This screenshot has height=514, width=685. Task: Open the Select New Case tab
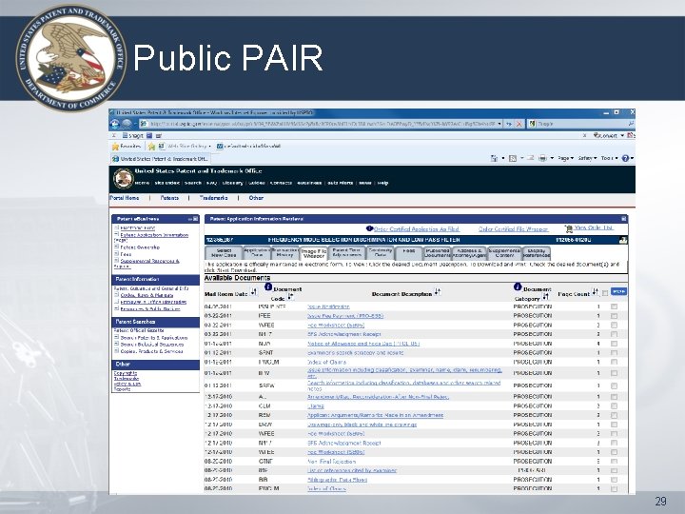(224, 252)
